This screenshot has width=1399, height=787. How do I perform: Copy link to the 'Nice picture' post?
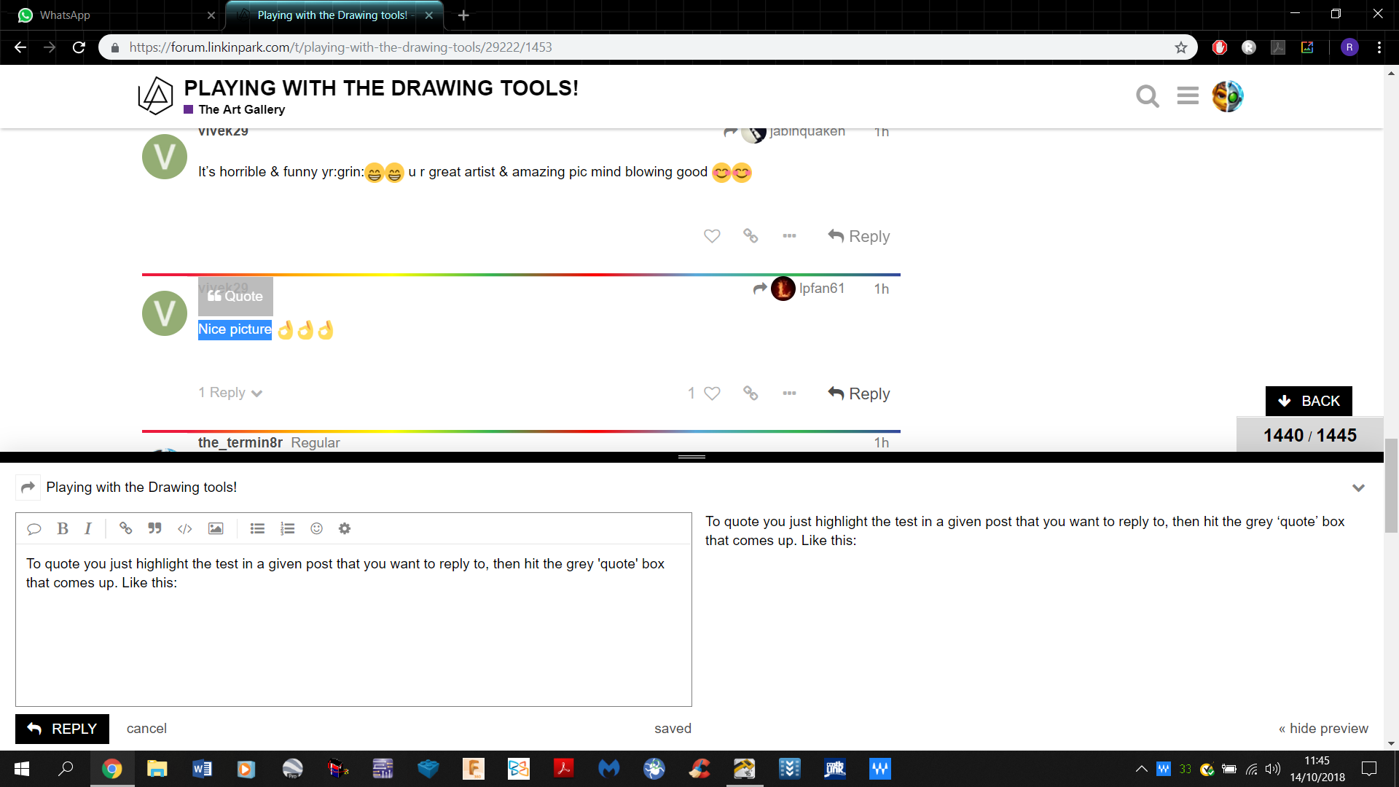751,393
